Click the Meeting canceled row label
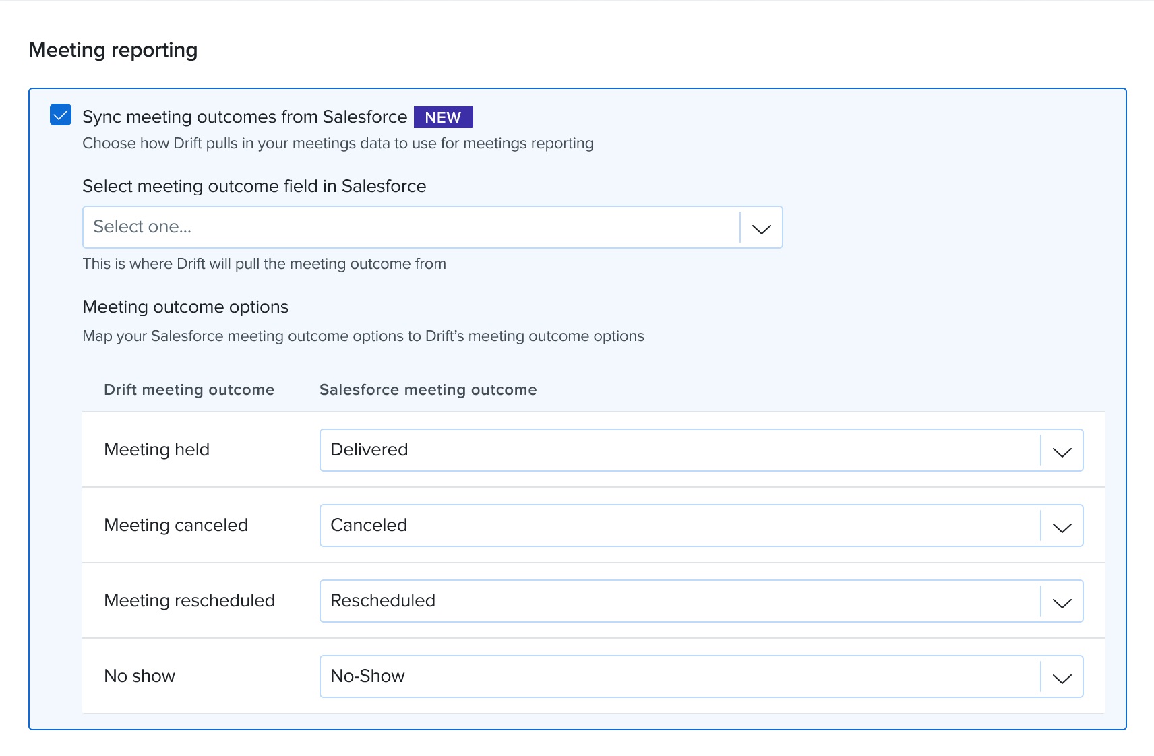The image size is (1154, 756). [176, 525]
